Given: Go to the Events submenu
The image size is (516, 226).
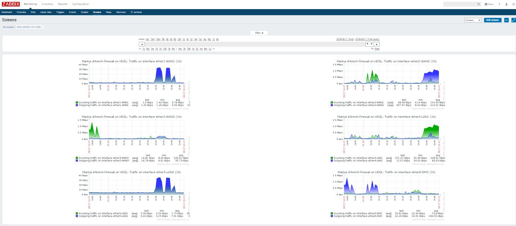Looking at the screenshot, I should click(72, 12).
